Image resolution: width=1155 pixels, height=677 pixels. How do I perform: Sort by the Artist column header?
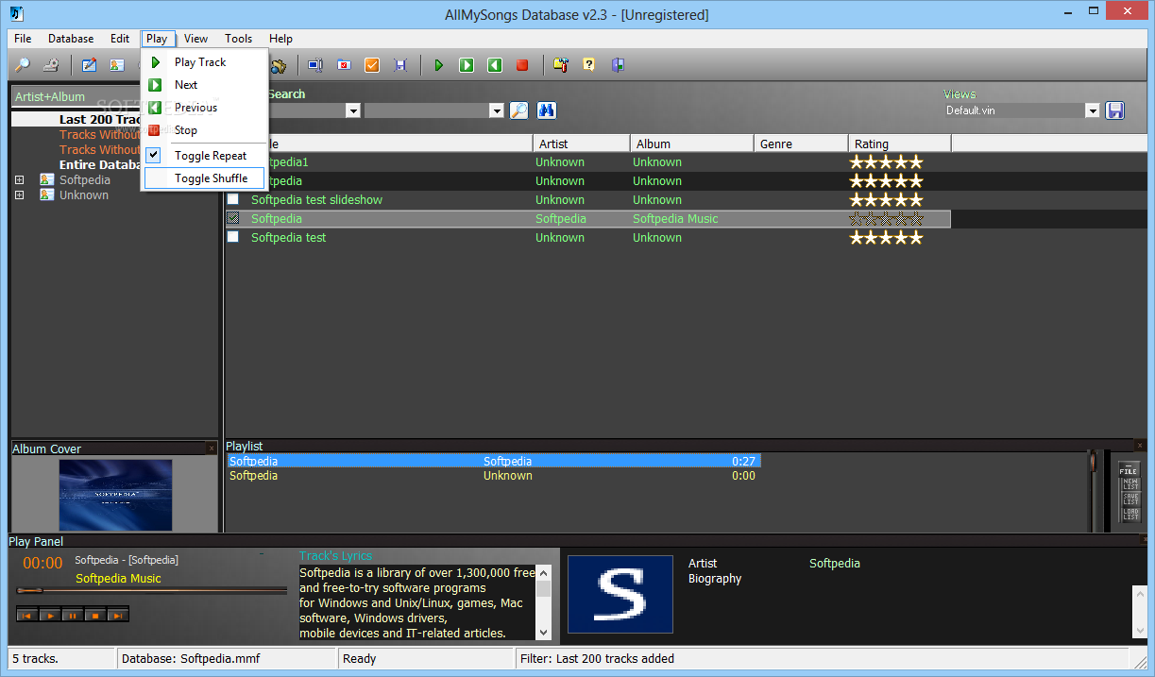point(581,144)
